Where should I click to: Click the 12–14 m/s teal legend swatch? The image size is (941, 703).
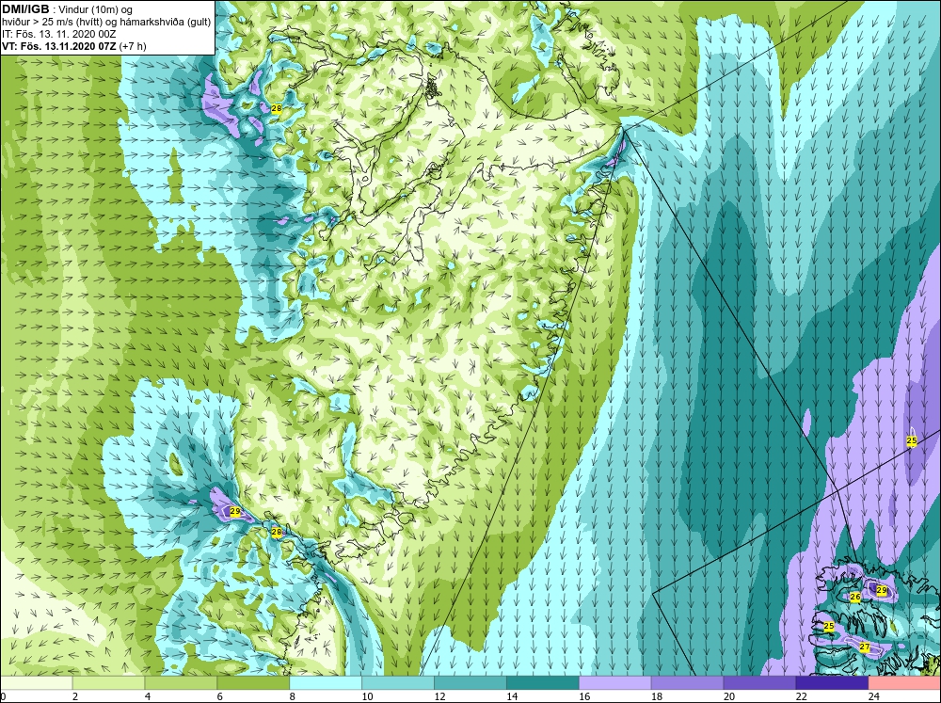pyautogui.click(x=470, y=683)
